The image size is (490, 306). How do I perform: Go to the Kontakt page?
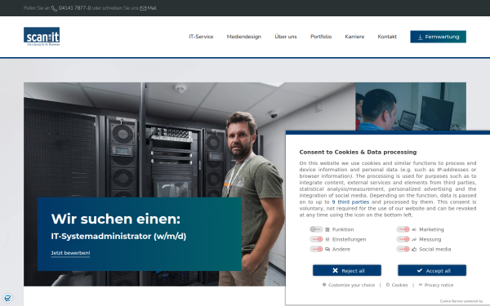point(387,37)
